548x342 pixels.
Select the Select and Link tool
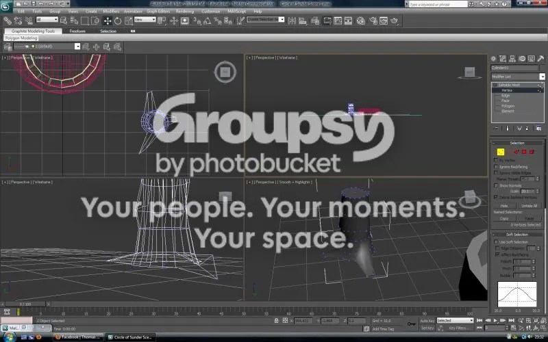click(x=7, y=21)
